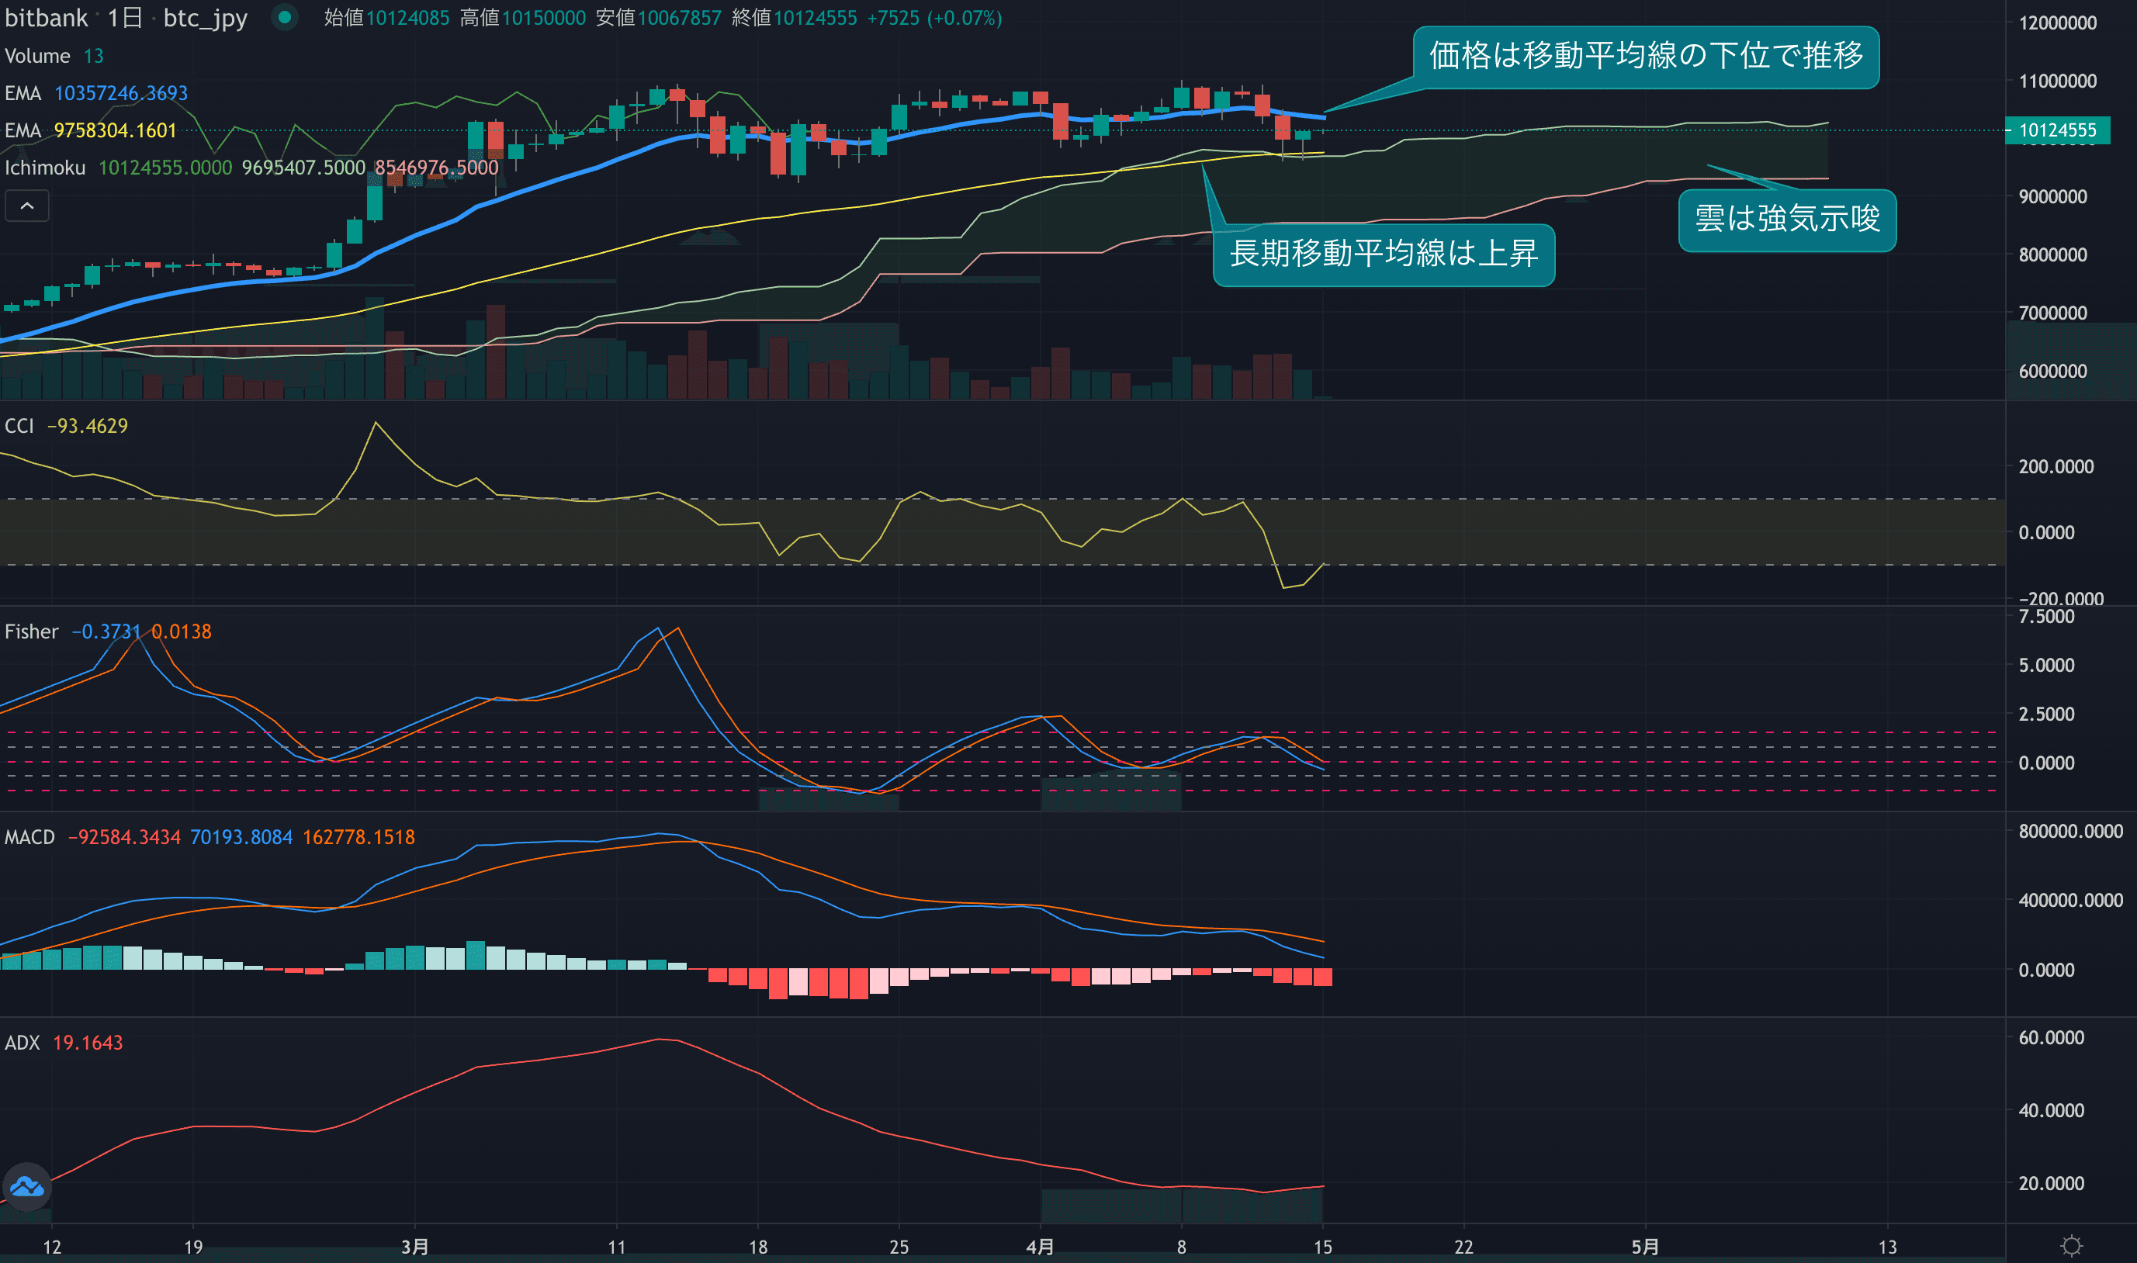Collapse the indicator legend with the chevron button
Image resolution: width=2137 pixels, height=1263 pixels.
(x=26, y=206)
